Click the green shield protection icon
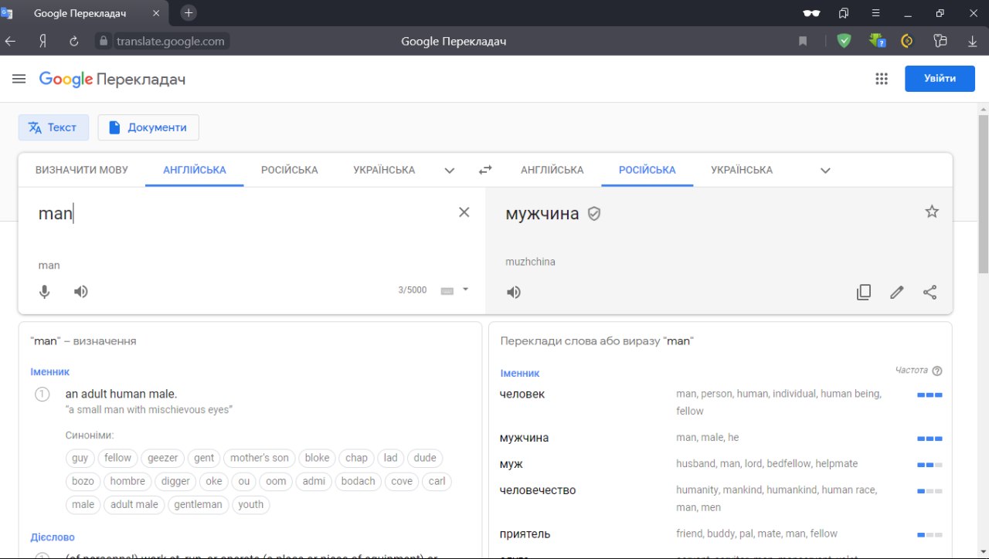 [844, 41]
